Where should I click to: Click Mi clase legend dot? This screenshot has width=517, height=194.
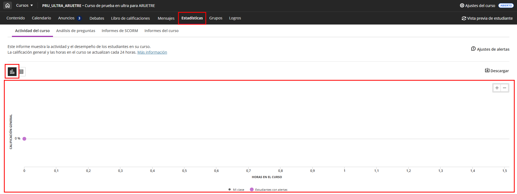tap(230, 189)
